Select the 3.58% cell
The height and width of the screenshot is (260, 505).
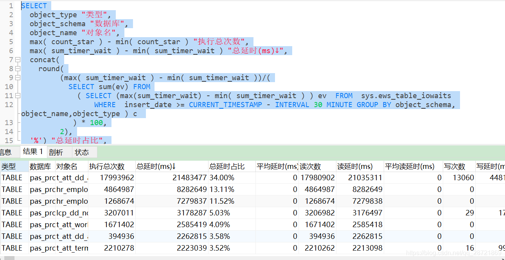click(232, 236)
